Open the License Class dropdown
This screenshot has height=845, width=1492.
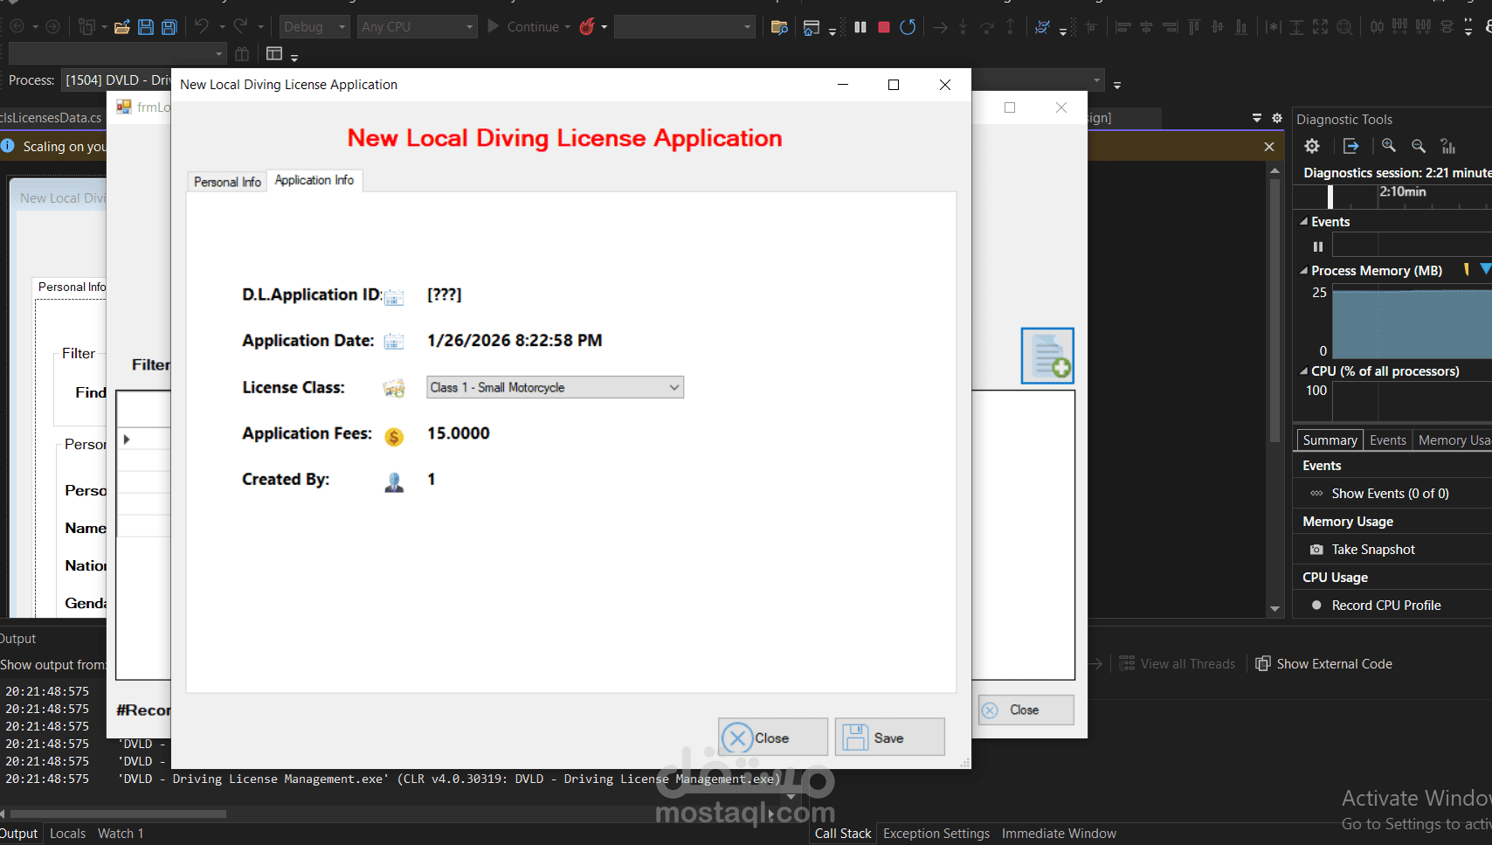coord(673,387)
